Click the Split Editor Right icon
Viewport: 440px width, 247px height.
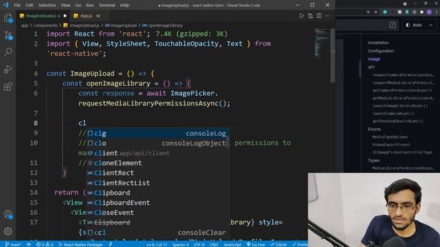click(x=319, y=16)
